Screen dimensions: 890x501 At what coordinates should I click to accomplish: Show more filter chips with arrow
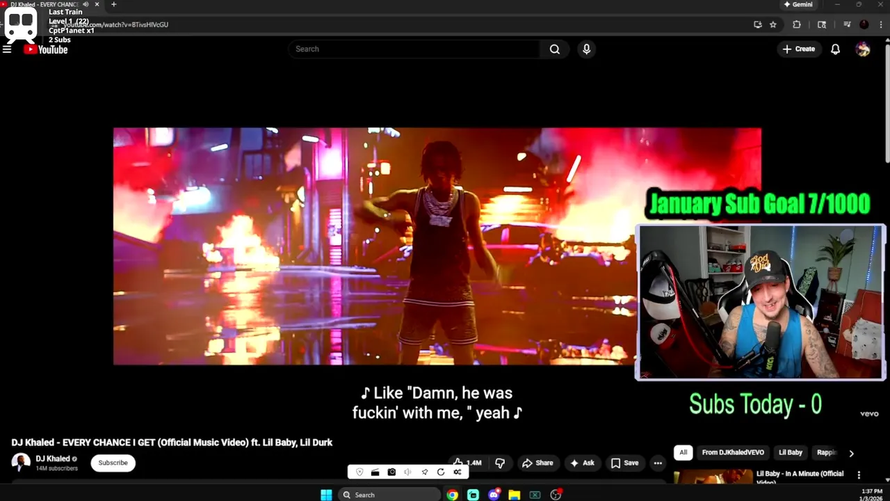coord(851,453)
